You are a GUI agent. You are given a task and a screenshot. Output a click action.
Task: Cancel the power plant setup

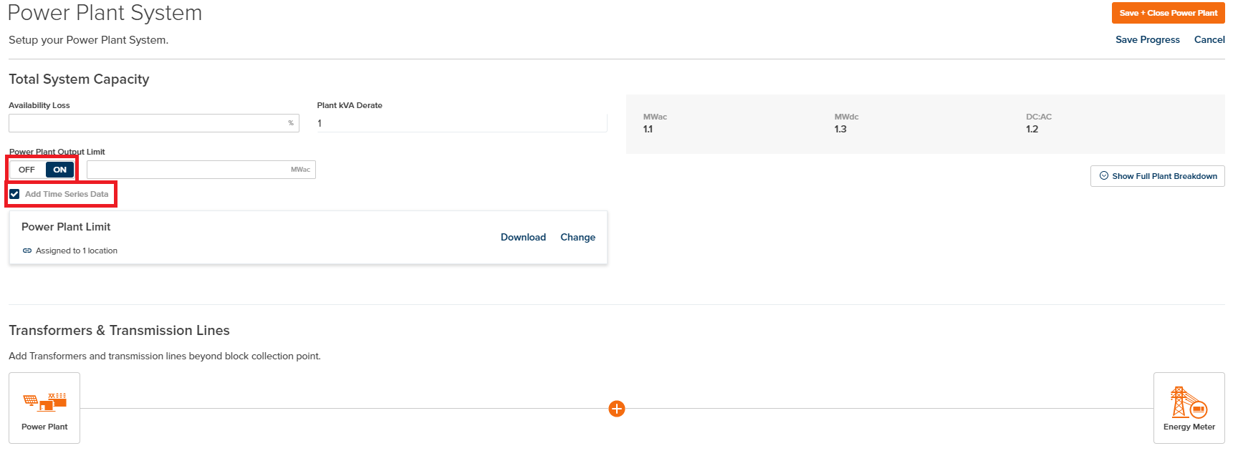click(x=1209, y=40)
